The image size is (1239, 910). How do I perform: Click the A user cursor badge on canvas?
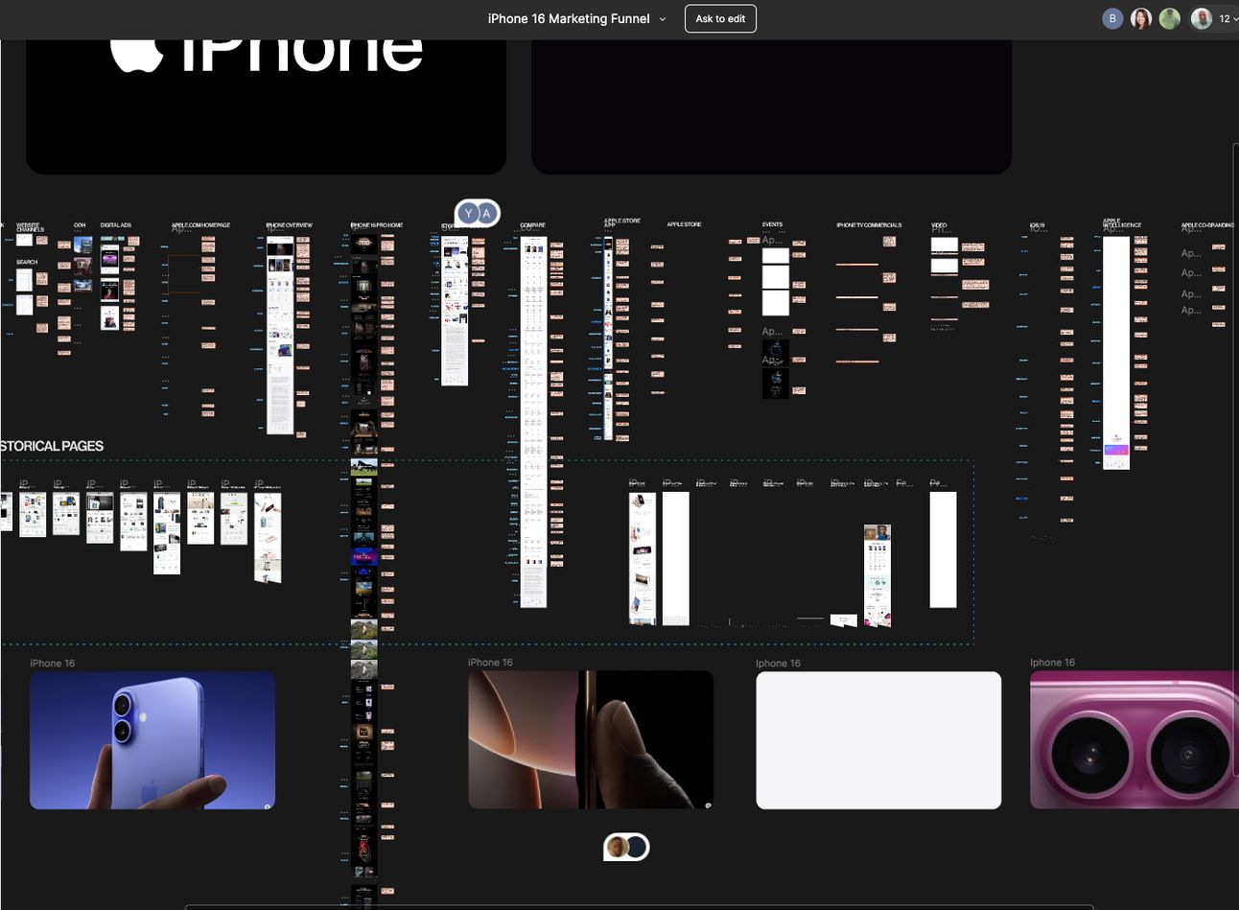(x=487, y=213)
